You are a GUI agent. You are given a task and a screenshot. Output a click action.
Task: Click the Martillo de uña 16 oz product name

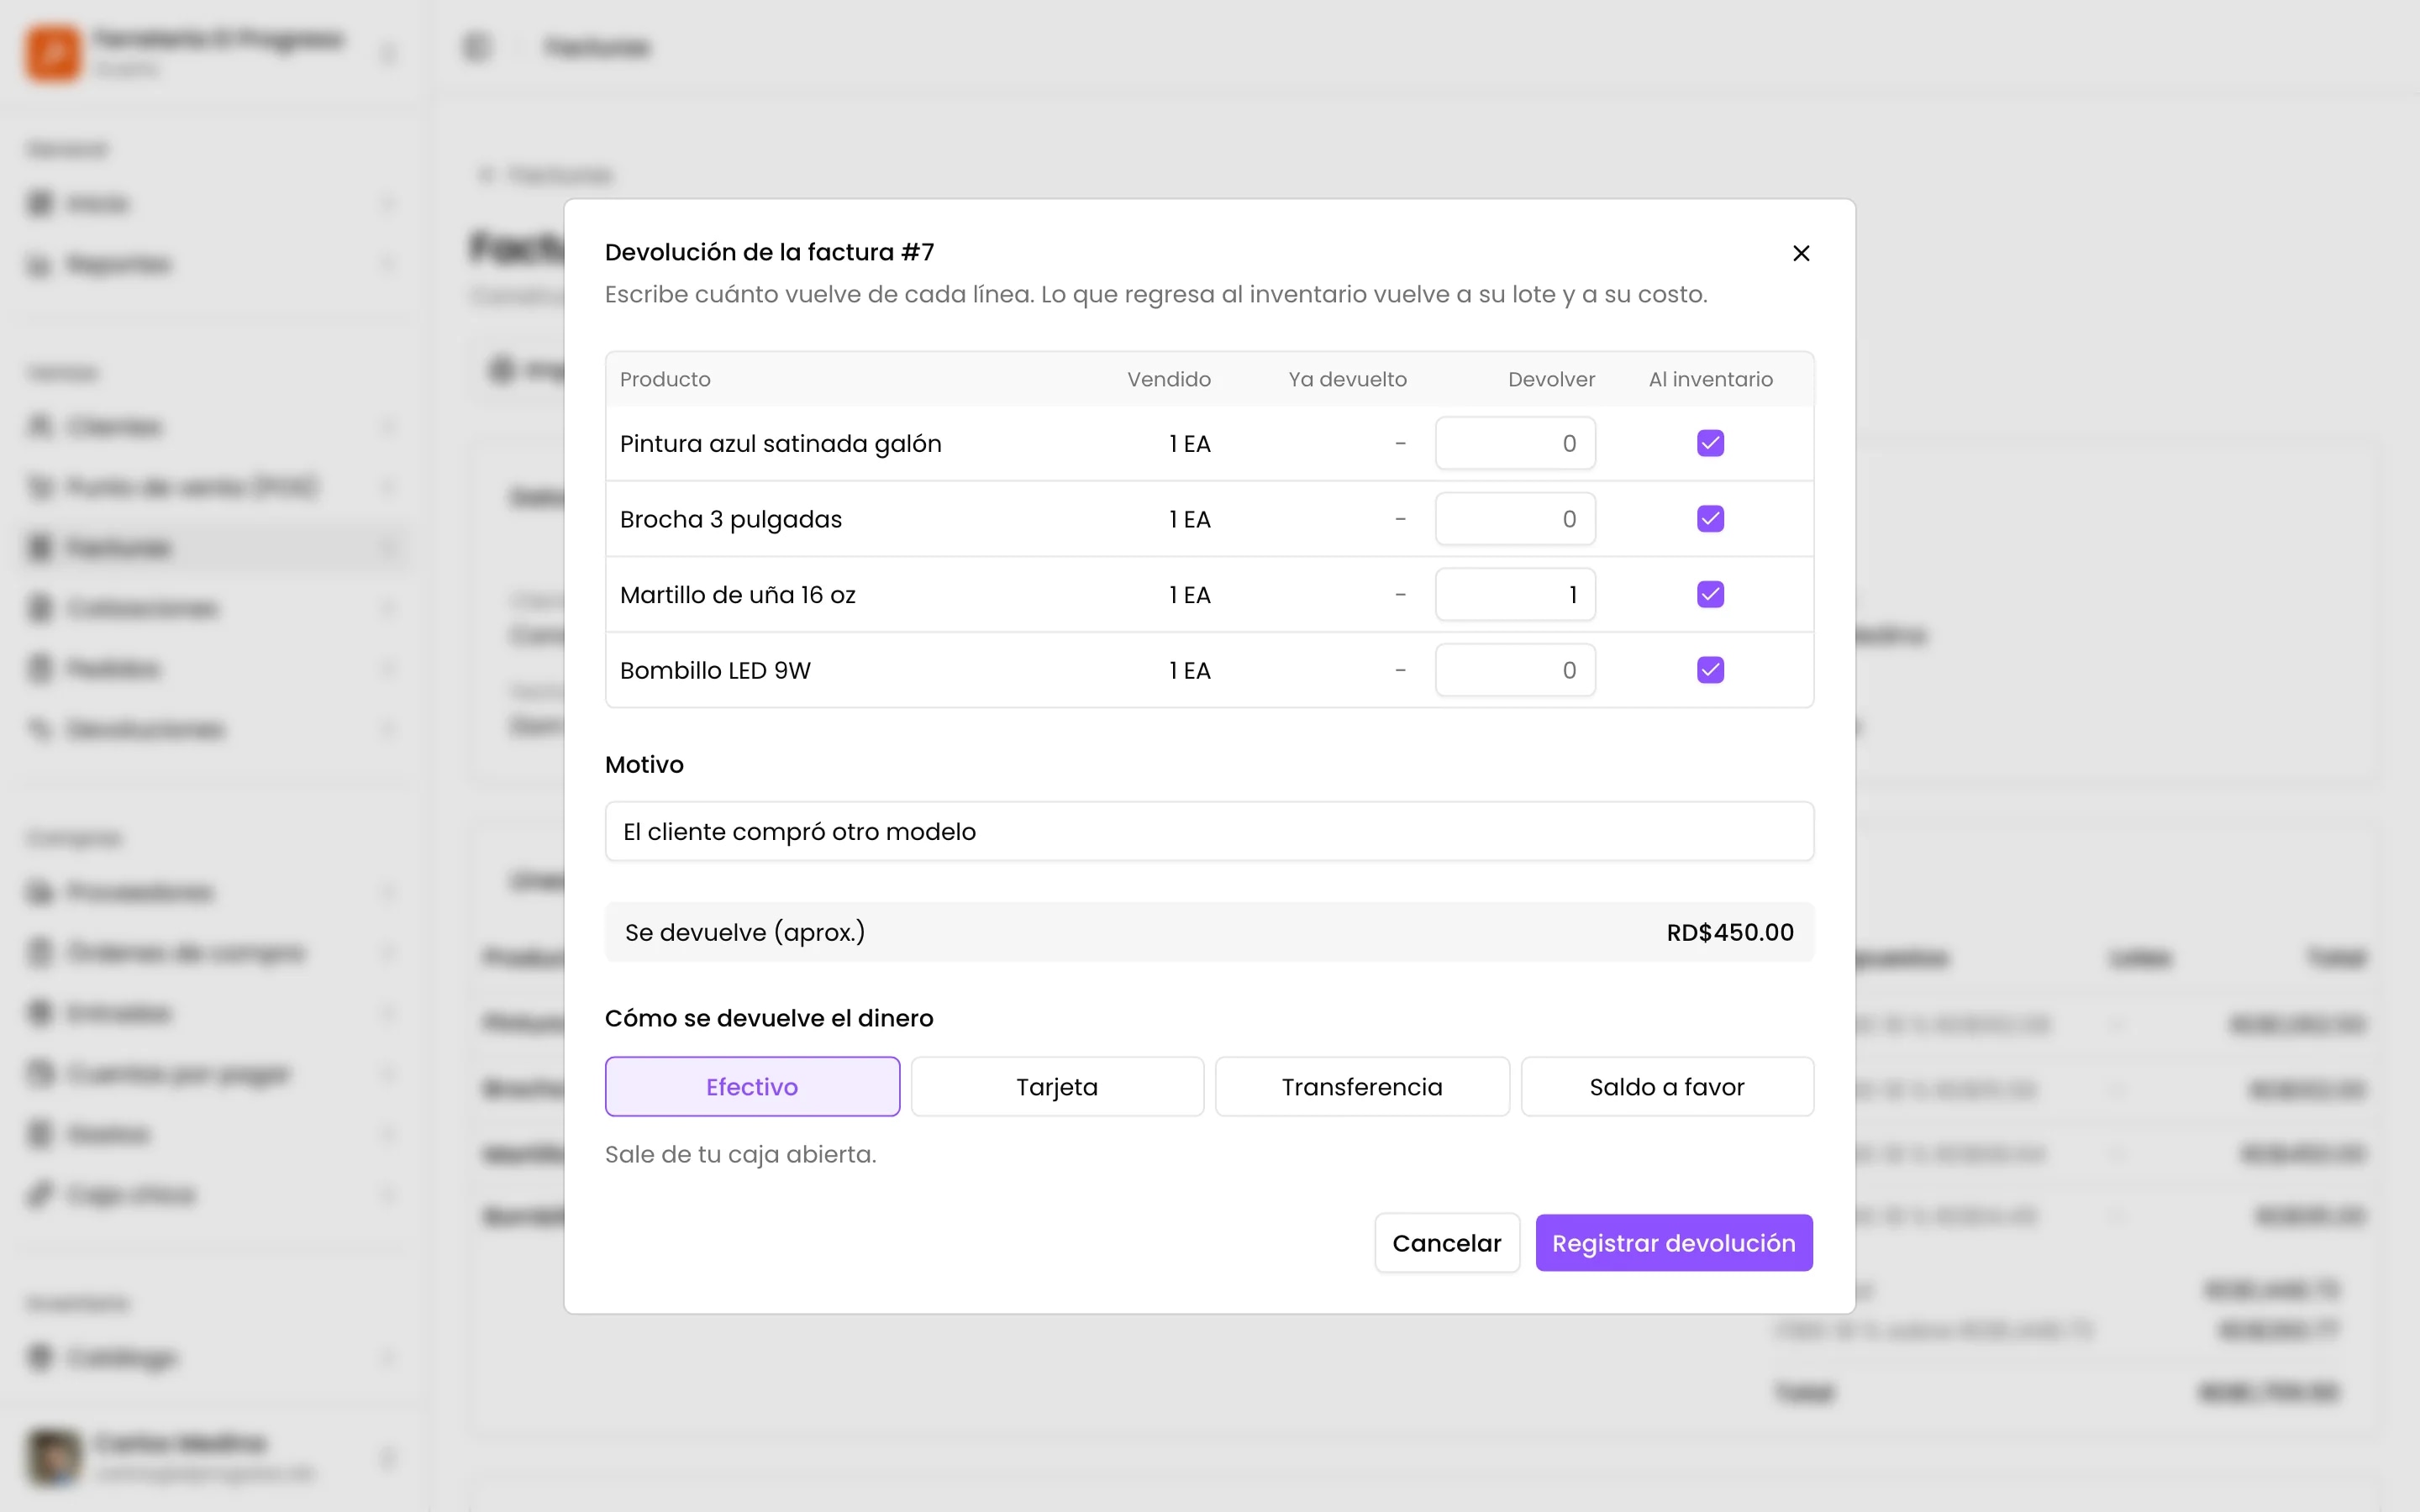click(x=737, y=595)
